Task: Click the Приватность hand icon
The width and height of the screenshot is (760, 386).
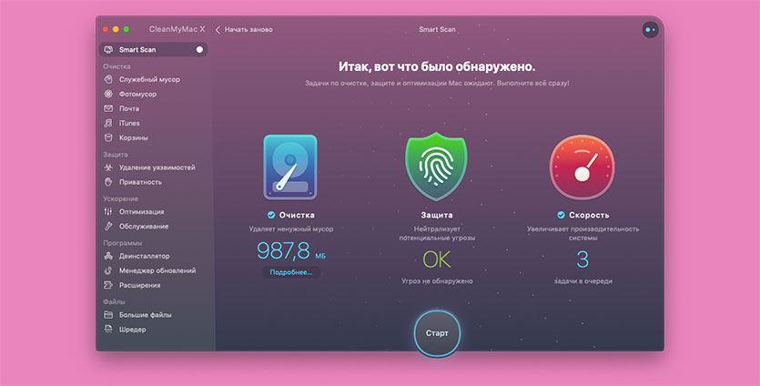Action: (x=108, y=182)
